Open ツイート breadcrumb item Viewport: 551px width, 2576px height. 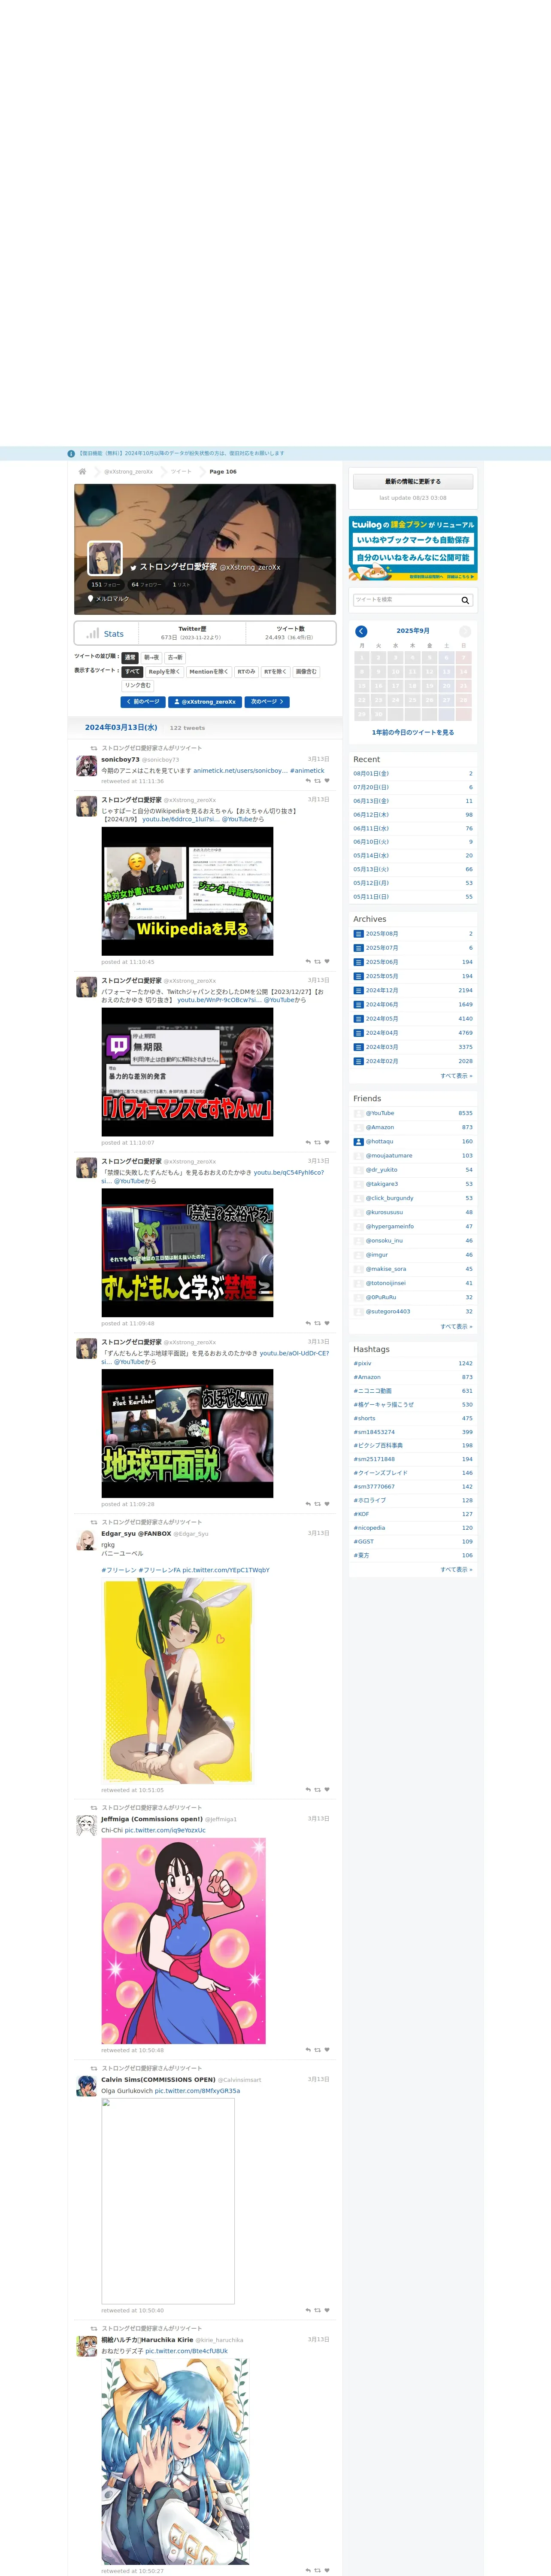click(x=181, y=471)
